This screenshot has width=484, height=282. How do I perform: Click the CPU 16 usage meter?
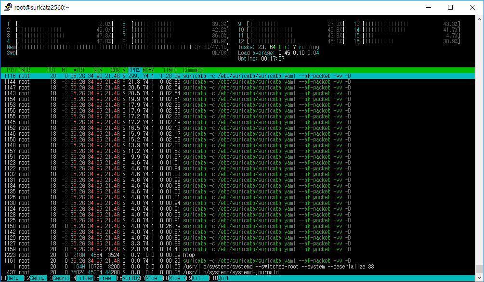[x=407, y=41]
